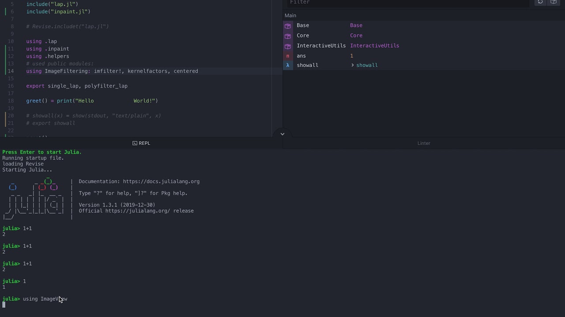The image size is (565, 317).
Task: Click the Main workspace module header
Action: tap(290, 15)
